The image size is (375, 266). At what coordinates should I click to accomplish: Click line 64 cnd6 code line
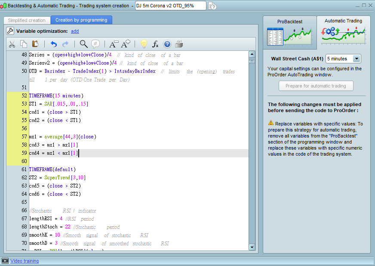(x=55, y=194)
